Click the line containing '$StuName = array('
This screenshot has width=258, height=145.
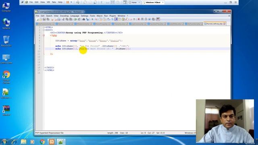[89, 41]
